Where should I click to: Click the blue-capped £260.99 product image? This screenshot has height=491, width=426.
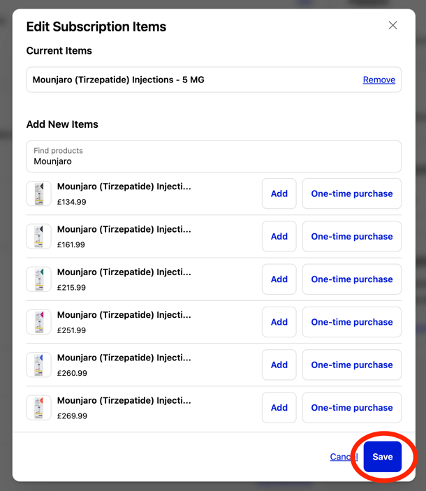pyautogui.click(x=39, y=365)
